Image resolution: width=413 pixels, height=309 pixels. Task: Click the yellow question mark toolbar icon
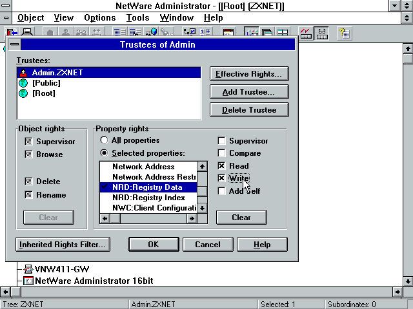click(x=344, y=32)
